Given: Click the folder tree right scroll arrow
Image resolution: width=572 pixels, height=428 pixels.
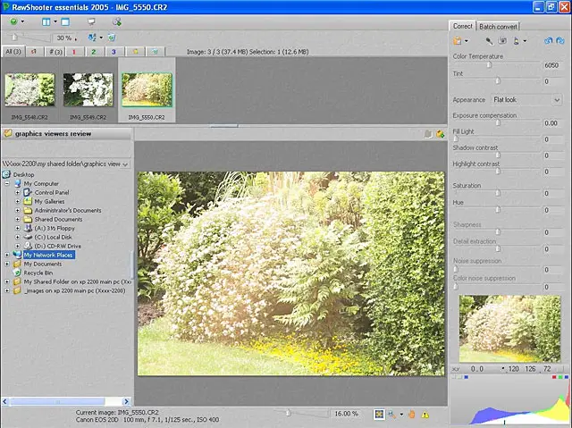Looking at the screenshot, I should coord(126,401).
